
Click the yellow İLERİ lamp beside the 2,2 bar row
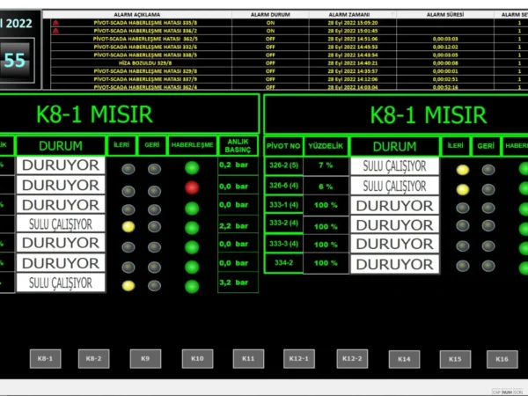point(128,226)
